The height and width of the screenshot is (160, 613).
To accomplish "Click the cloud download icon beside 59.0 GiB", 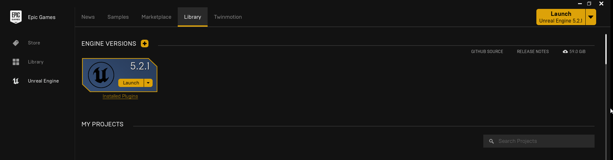I will point(565,51).
